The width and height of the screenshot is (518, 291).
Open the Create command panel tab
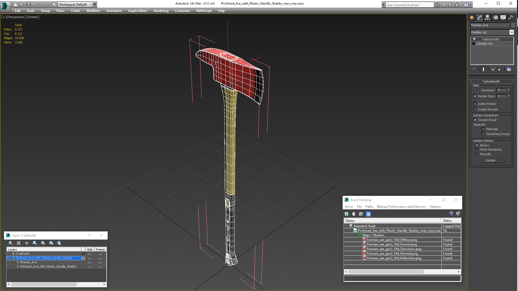pos(472,18)
